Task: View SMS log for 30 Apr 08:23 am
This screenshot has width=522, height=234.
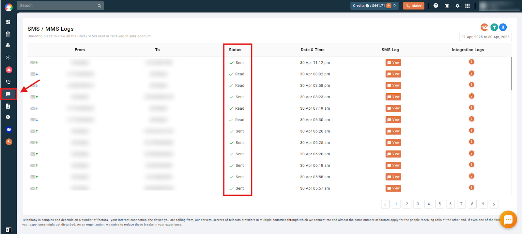Action: point(393,97)
